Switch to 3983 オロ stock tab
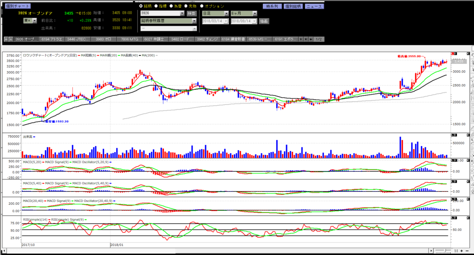 click(103, 39)
